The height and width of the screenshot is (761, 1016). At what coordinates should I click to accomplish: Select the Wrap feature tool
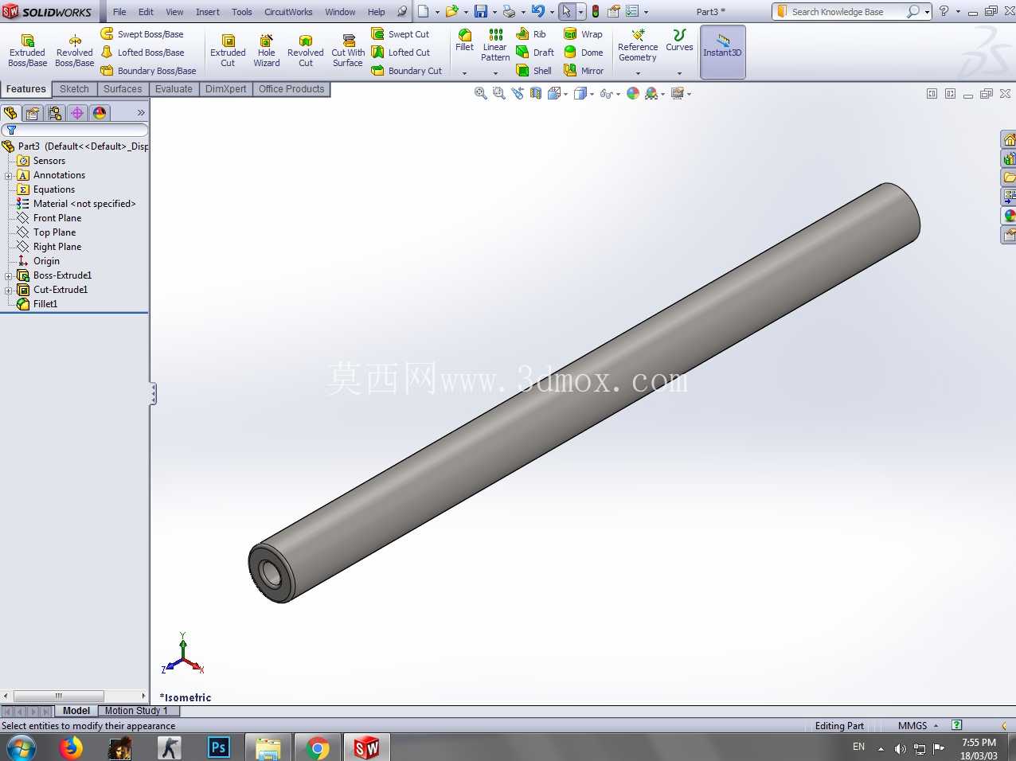583,34
